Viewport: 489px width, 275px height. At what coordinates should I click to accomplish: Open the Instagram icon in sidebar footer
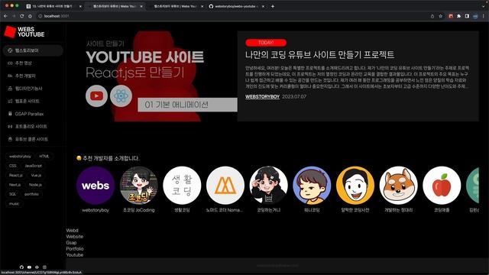coord(44,267)
